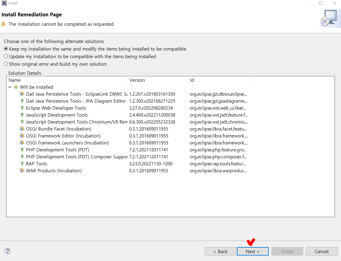Screen dimensions: 341x261
Task: Click the icon for Dali EclipseLink DBWS row
Action: tap(22, 94)
